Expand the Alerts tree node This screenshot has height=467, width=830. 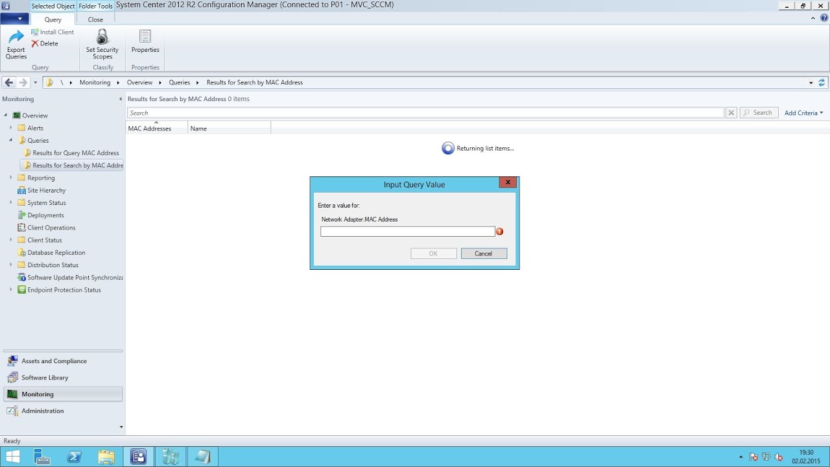[11, 128]
